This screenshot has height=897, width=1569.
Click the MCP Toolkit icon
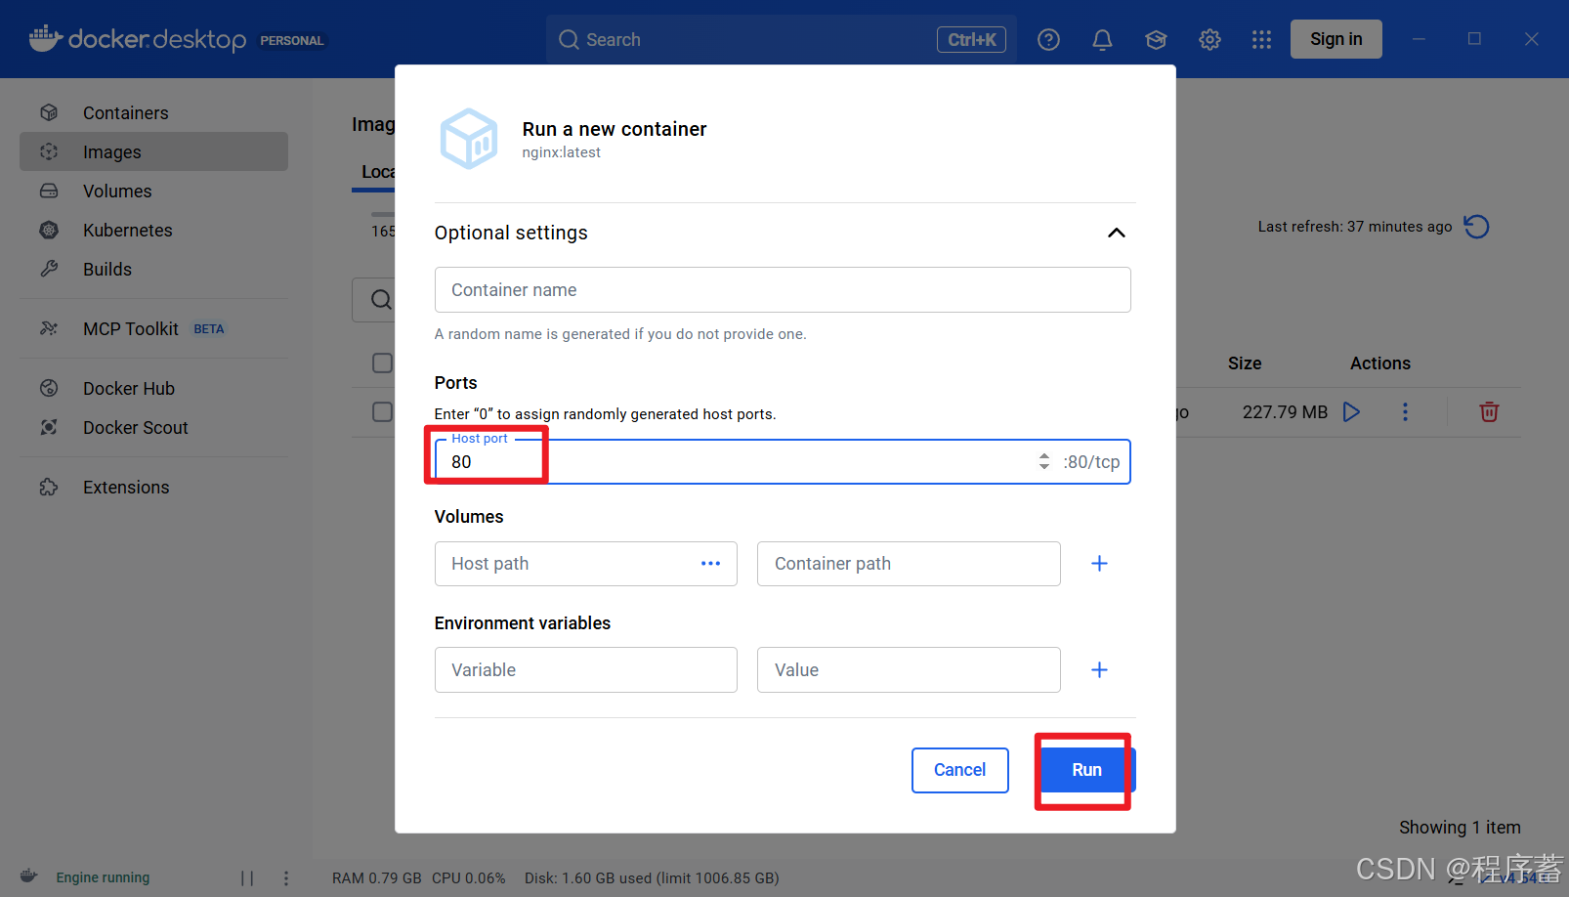tap(49, 328)
